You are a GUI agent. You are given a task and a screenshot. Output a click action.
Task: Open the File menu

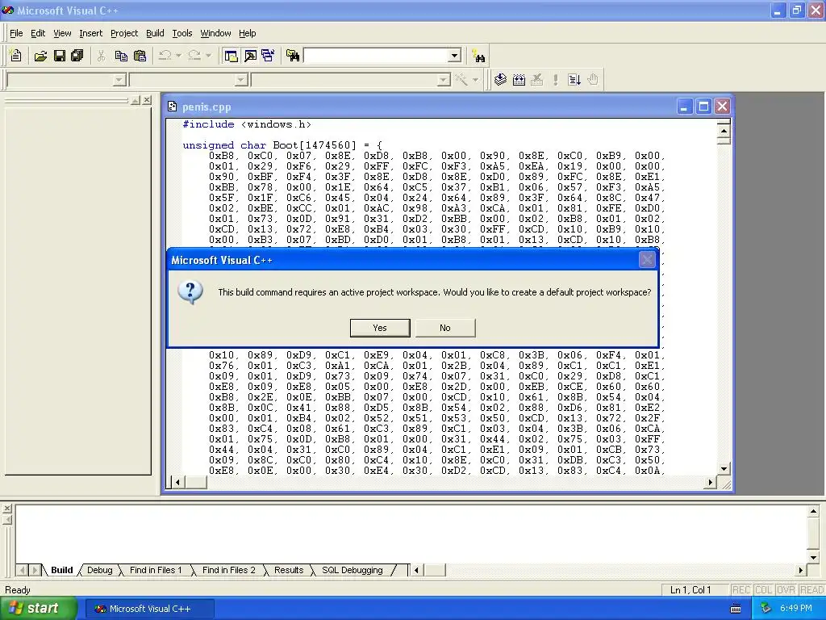click(16, 33)
